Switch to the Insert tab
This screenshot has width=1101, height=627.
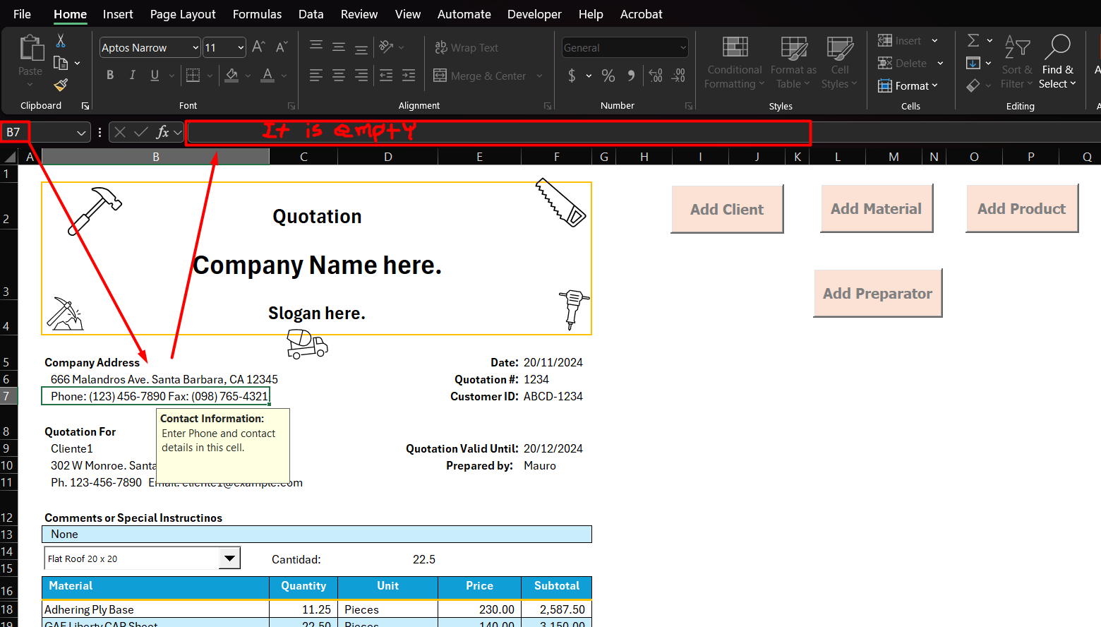tap(118, 14)
